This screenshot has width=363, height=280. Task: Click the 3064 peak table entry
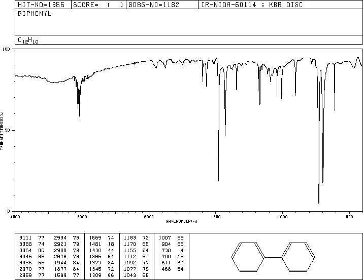tap(31, 251)
